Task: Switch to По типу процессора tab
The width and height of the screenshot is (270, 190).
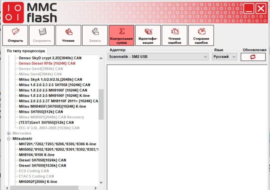Action: (x=26, y=51)
